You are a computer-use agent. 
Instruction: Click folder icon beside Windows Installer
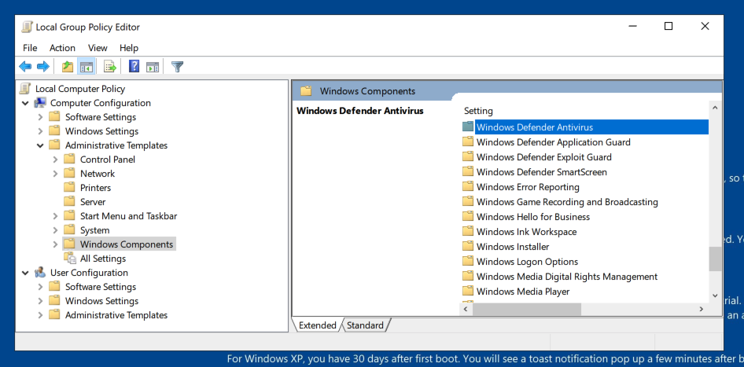click(x=468, y=246)
